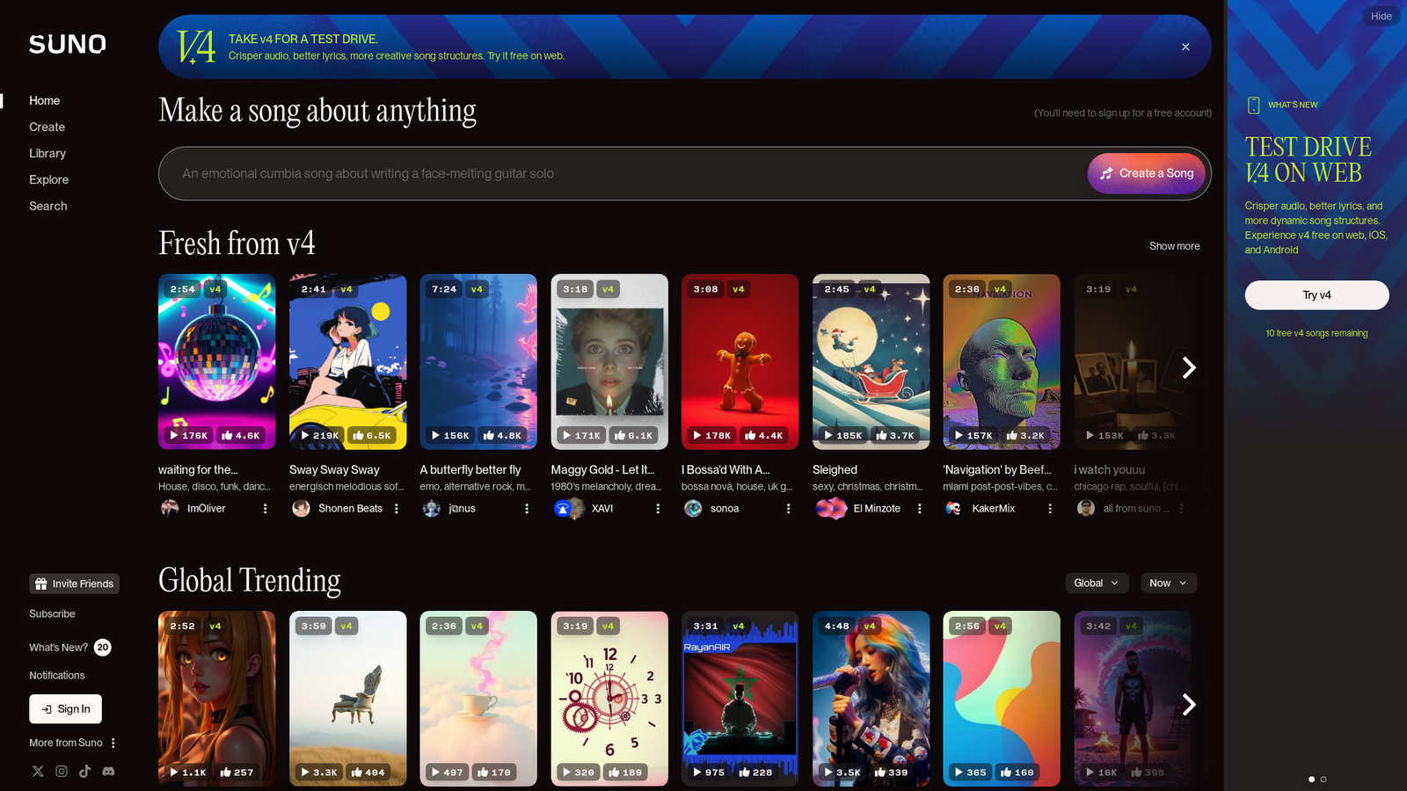Click the thumbs-up count on Sleighed
1407x791 pixels.
895,435
